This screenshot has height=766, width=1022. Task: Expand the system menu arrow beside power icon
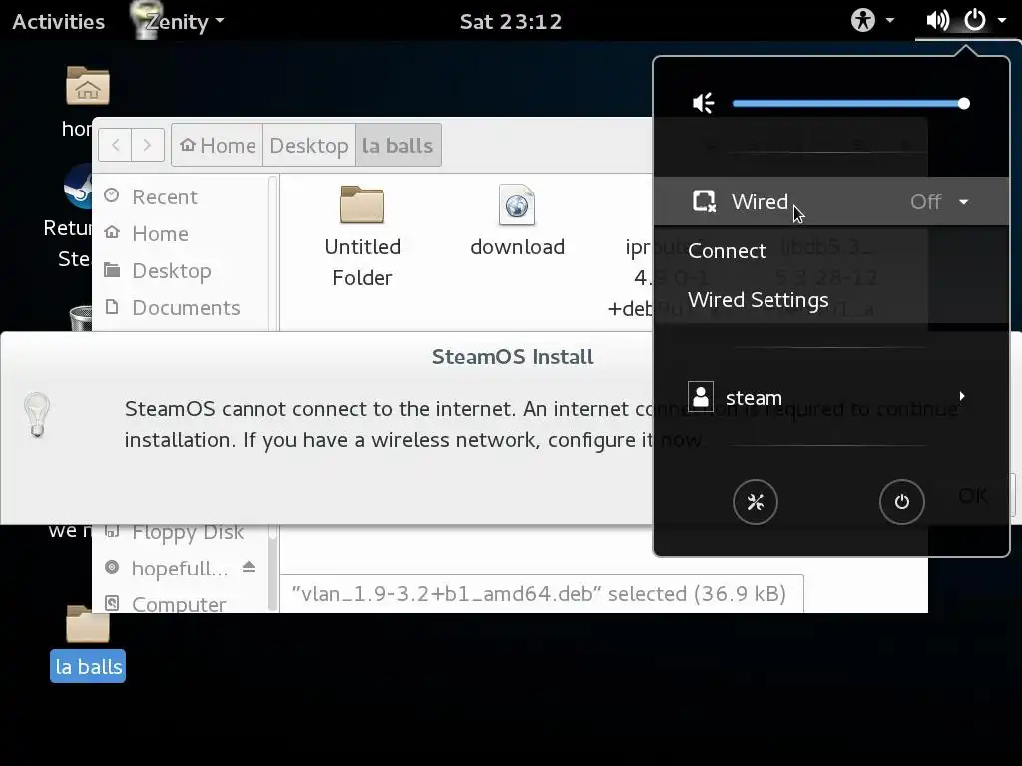[1002, 20]
